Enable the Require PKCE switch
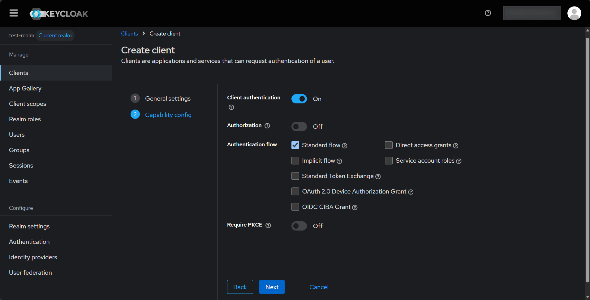The image size is (590, 300). pos(299,226)
